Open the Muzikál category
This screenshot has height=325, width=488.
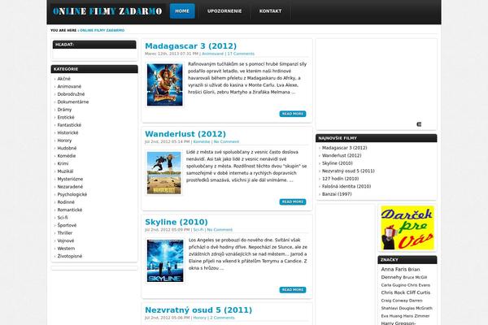point(65,171)
